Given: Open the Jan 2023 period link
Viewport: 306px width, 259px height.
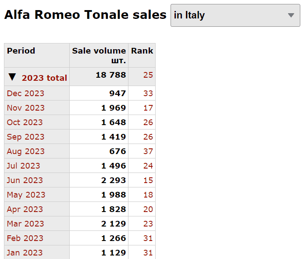Looking at the screenshot, I should 25,252.
